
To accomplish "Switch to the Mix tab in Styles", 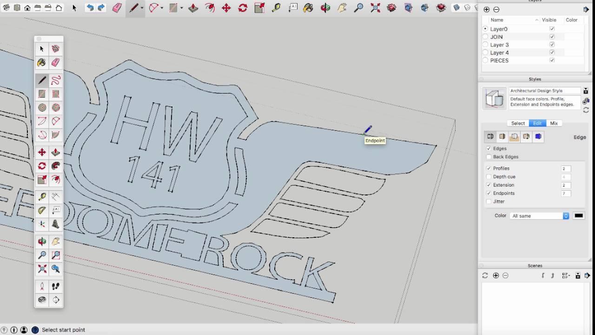I will tap(554, 123).
